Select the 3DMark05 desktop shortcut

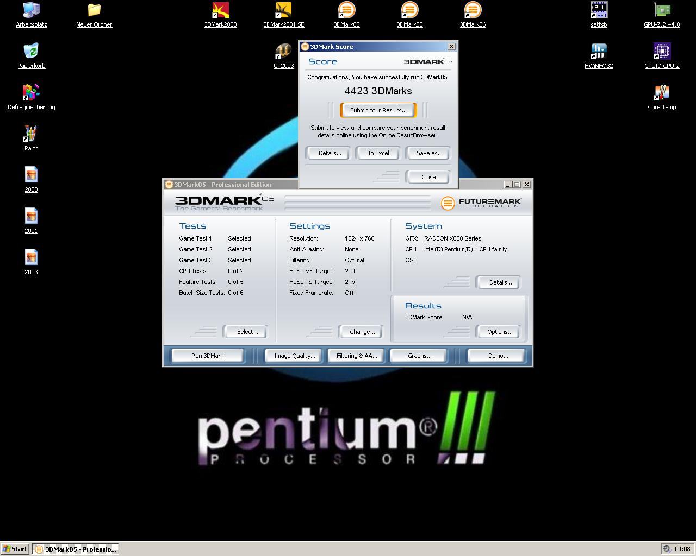pyautogui.click(x=409, y=15)
